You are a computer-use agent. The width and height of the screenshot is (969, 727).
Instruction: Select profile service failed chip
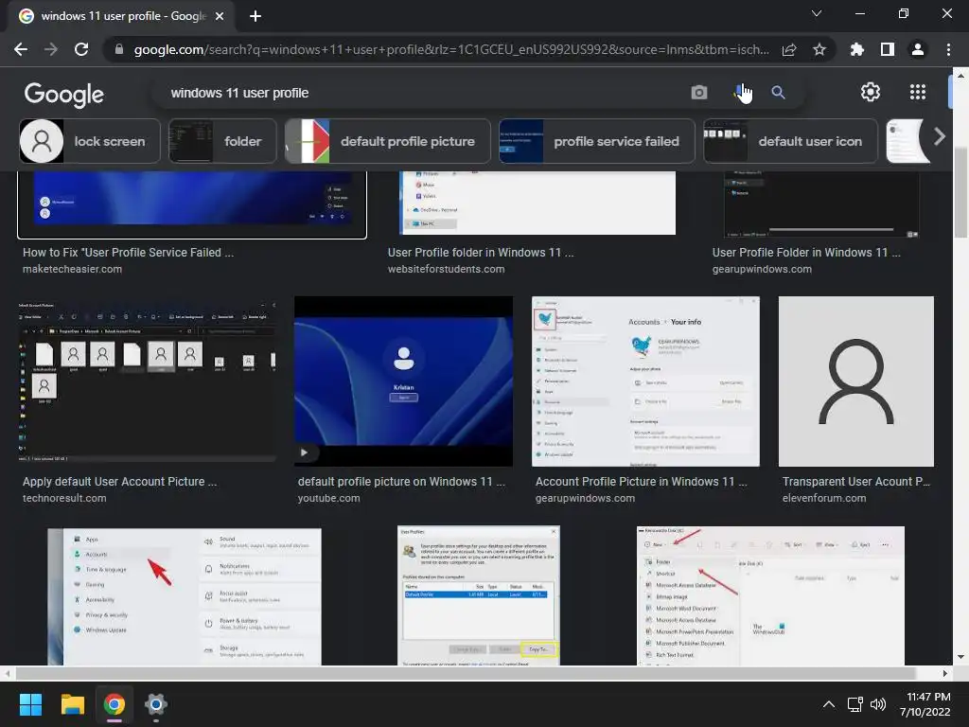click(x=597, y=141)
